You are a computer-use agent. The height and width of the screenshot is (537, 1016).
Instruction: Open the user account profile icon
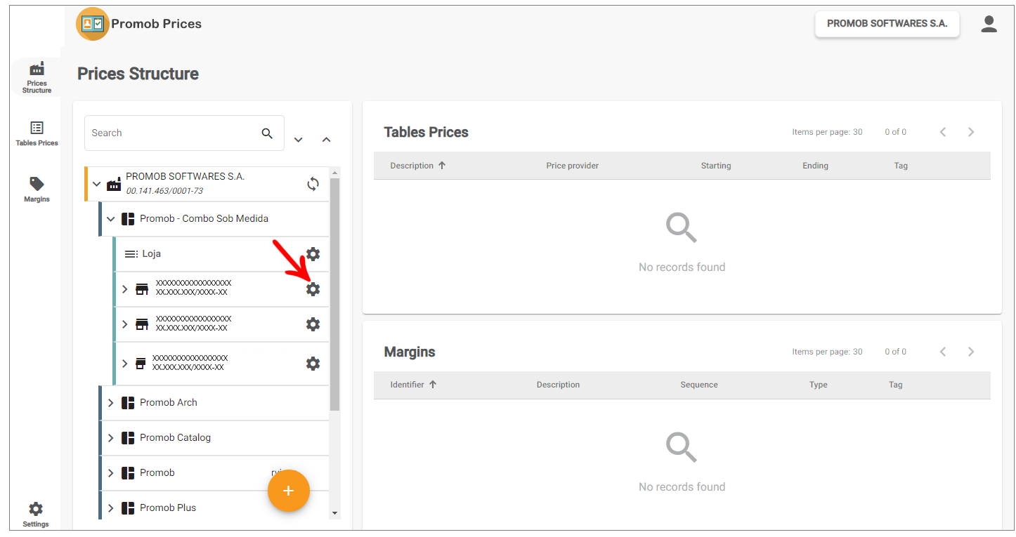pos(989,24)
